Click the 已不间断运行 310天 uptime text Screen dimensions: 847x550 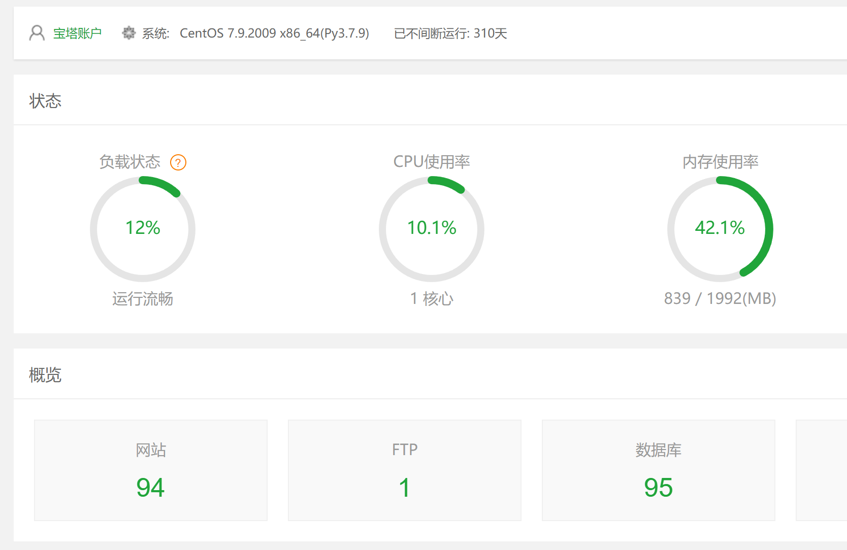coord(450,33)
